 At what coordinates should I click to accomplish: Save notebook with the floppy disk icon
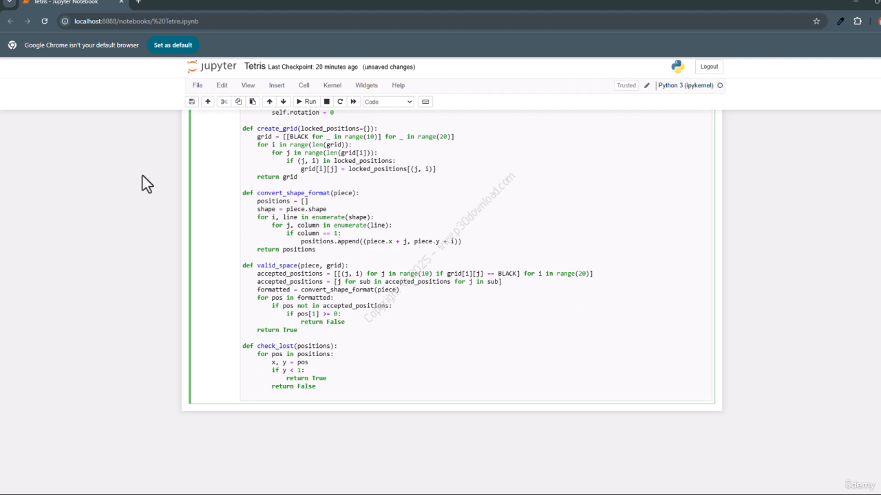pos(192,102)
